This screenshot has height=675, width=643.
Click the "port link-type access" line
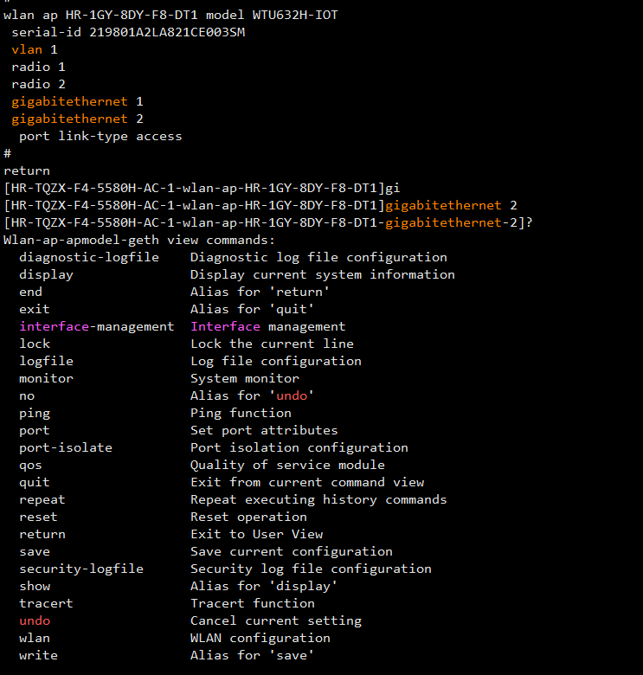[x=100, y=136]
